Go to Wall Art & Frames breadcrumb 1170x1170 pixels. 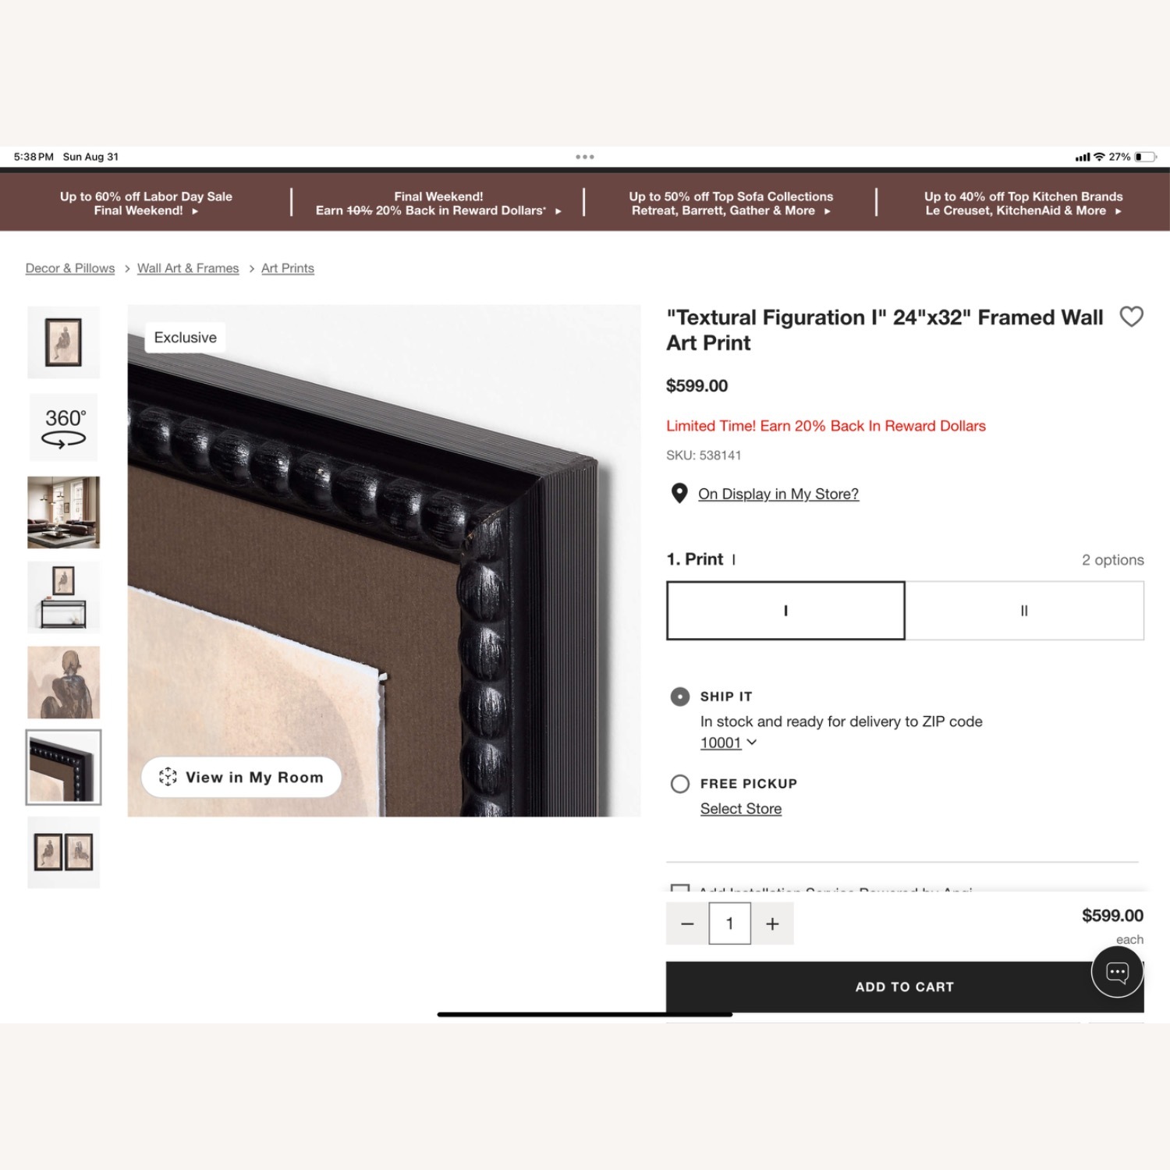pos(188,268)
